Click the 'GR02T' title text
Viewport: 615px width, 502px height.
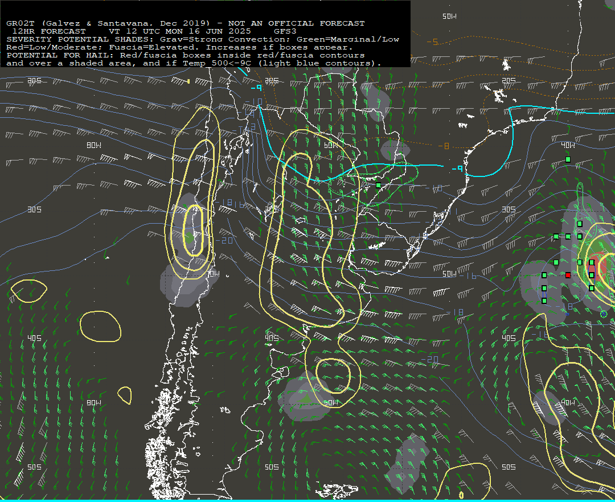20,23
